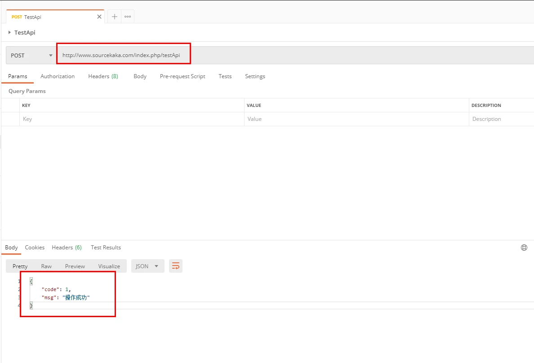The height and width of the screenshot is (363, 534).
Task: Open the request Settings tab
Action: 255,76
